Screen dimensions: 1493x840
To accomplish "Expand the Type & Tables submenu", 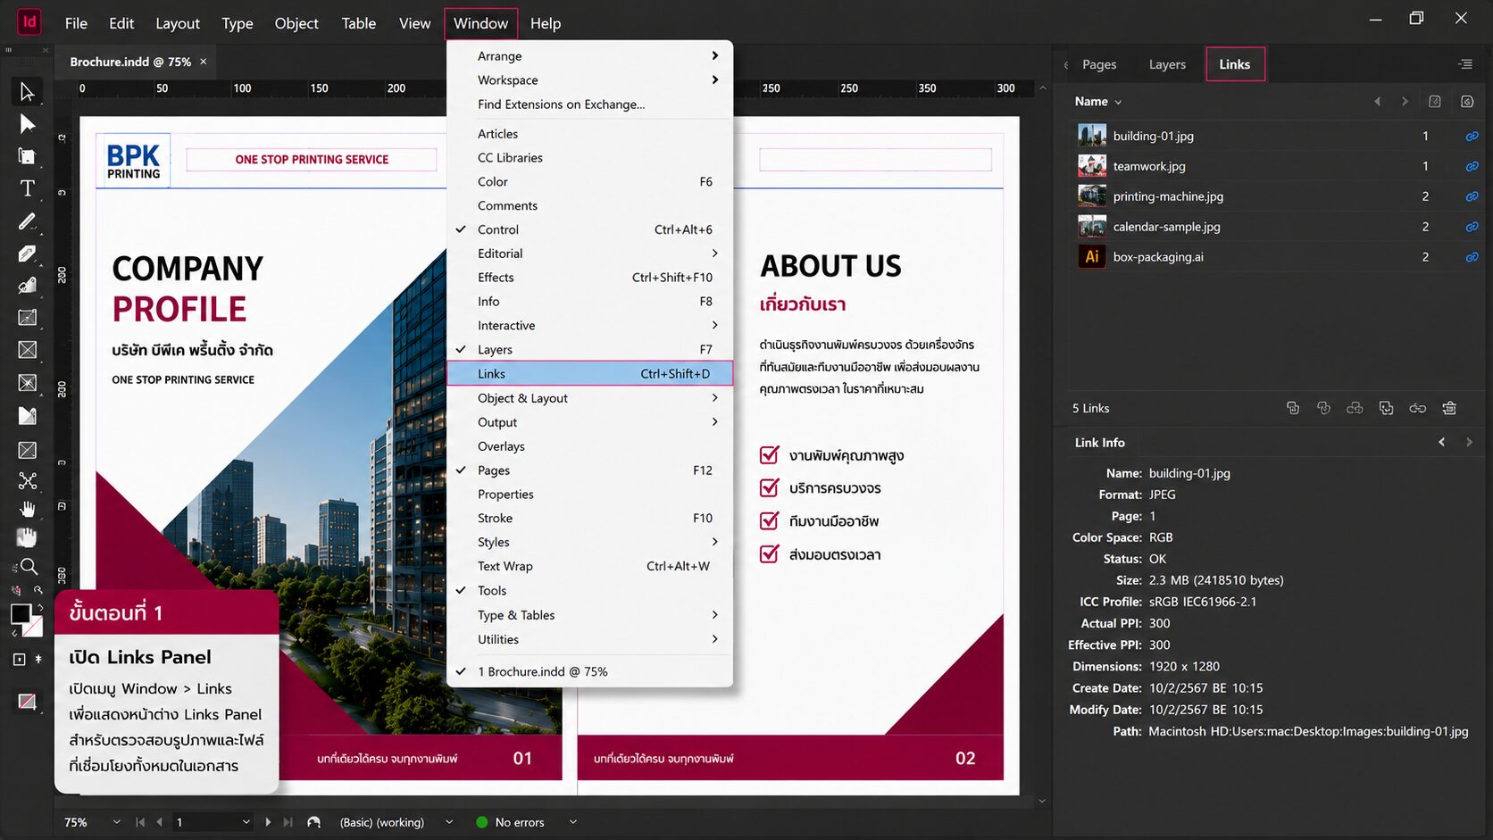I will pos(589,615).
